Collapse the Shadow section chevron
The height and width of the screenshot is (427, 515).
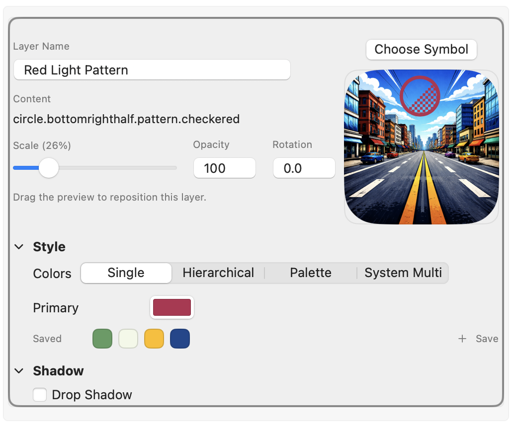click(19, 371)
